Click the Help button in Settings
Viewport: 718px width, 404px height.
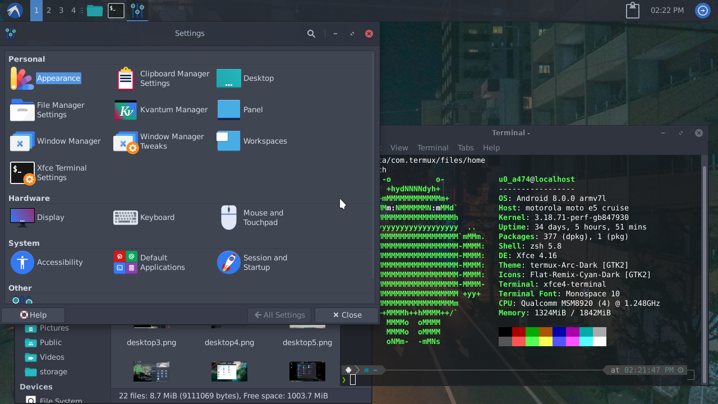tap(33, 315)
